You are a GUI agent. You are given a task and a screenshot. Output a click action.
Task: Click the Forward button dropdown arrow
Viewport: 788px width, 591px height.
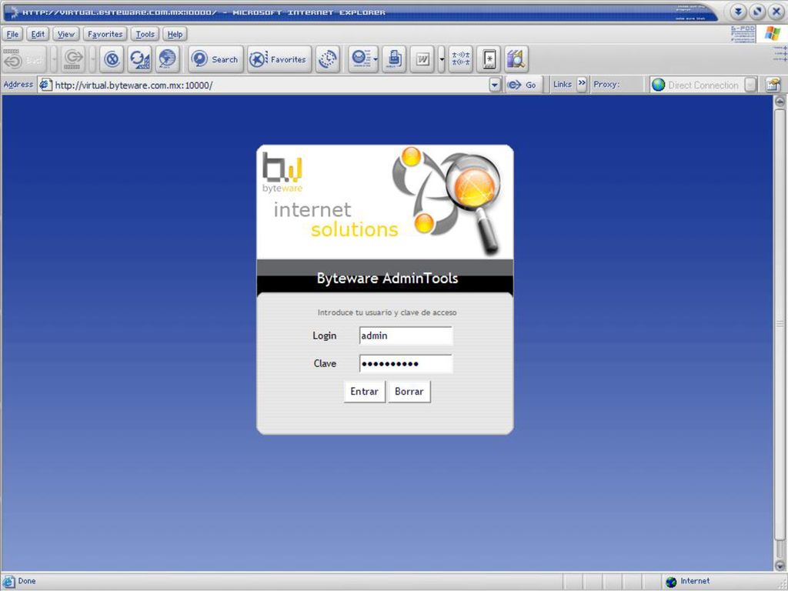click(92, 60)
